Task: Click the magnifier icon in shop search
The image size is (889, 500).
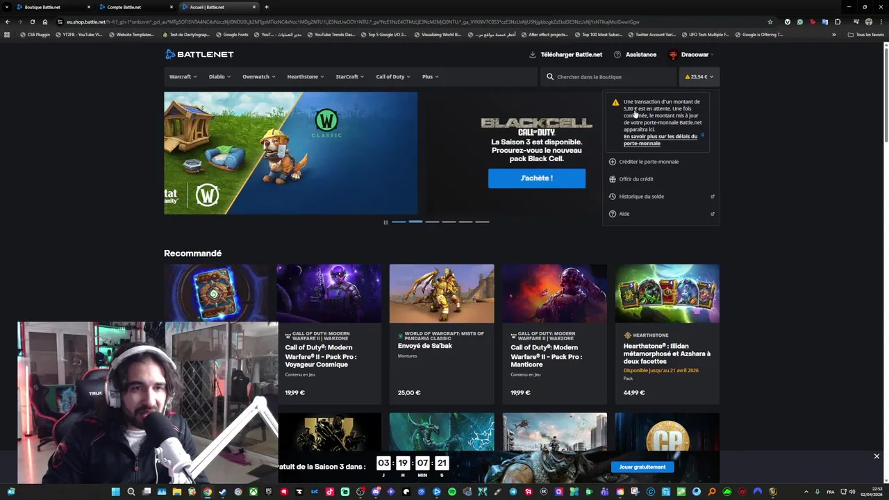Action: tap(550, 76)
